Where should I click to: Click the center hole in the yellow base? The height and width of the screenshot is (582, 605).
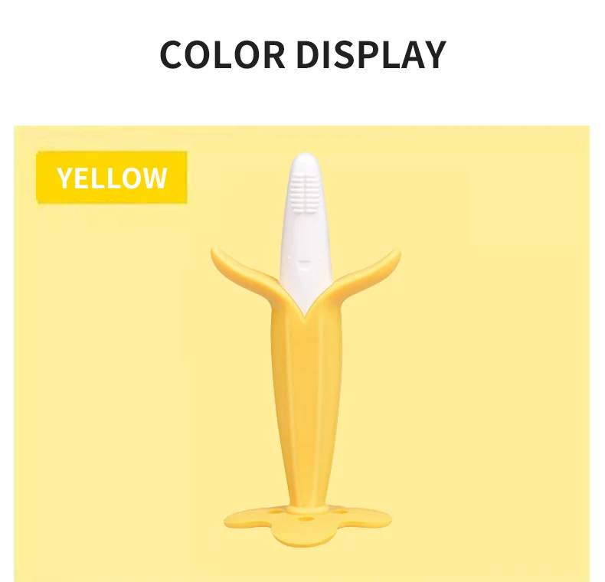click(x=306, y=518)
